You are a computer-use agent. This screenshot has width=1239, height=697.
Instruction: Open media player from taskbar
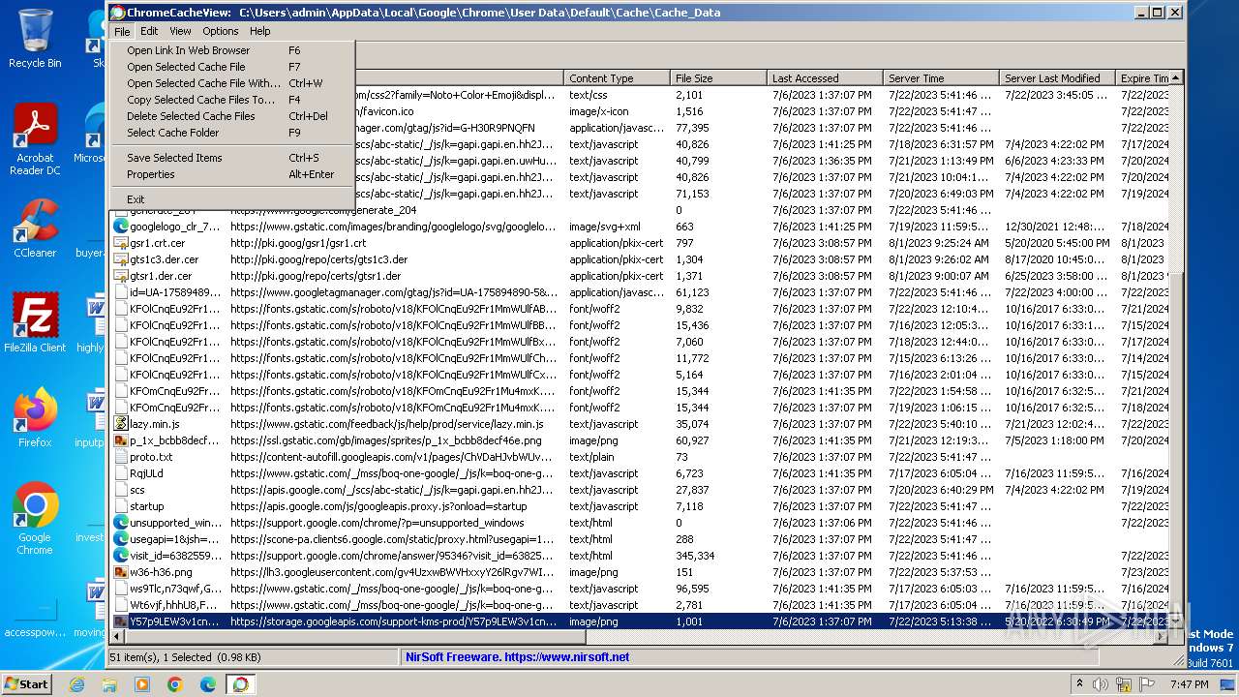click(x=142, y=684)
